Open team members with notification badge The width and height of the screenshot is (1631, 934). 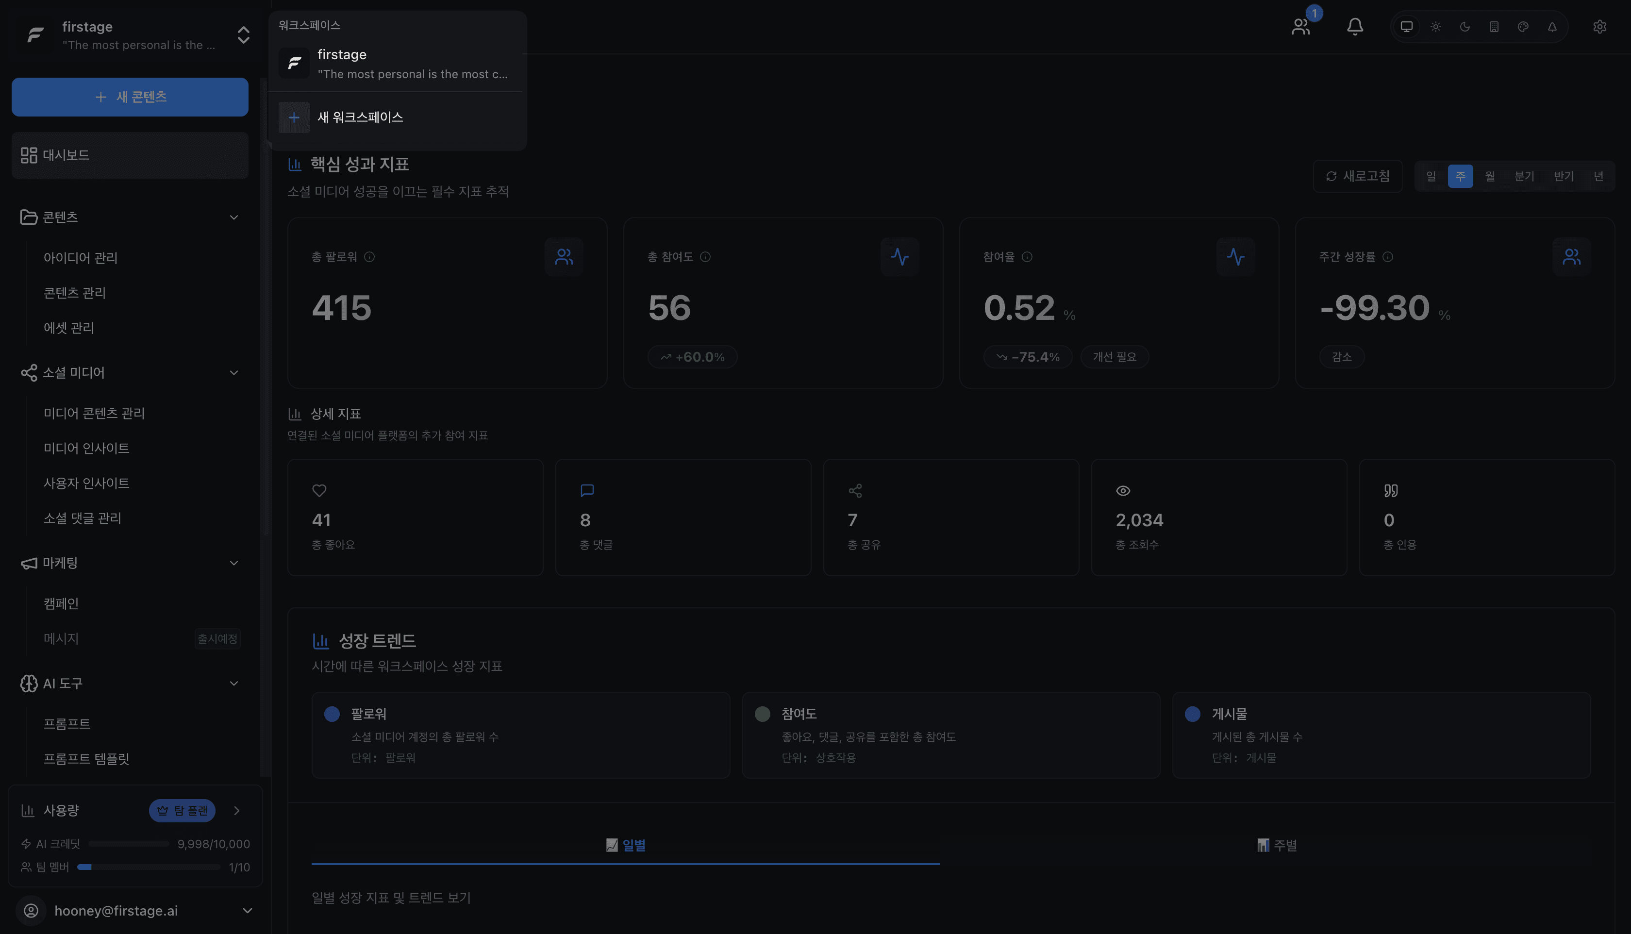1301,26
